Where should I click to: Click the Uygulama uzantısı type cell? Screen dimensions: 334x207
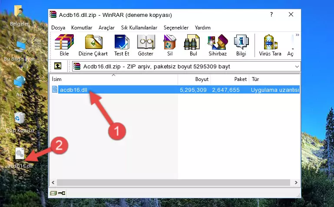(x=275, y=90)
